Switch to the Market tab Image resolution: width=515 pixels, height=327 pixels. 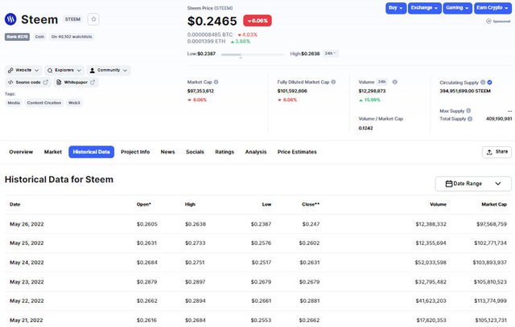(x=53, y=152)
